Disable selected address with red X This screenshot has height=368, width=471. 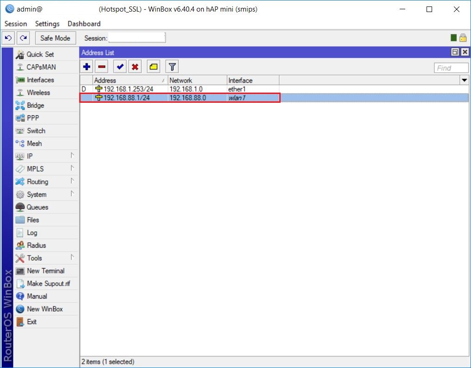[x=135, y=67]
